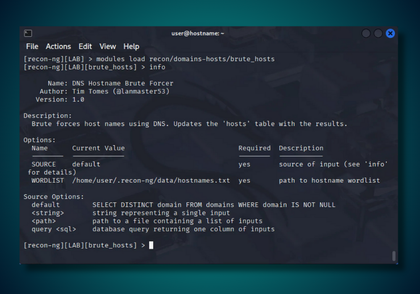Viewport: 420px width, 294px height.
Task: Open the File menu
Action: point(32,47)
